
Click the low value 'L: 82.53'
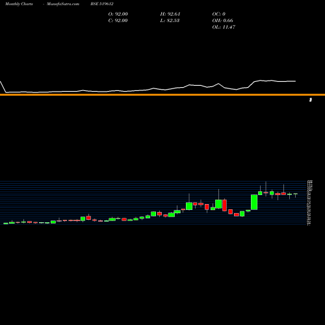click(170, 21)
